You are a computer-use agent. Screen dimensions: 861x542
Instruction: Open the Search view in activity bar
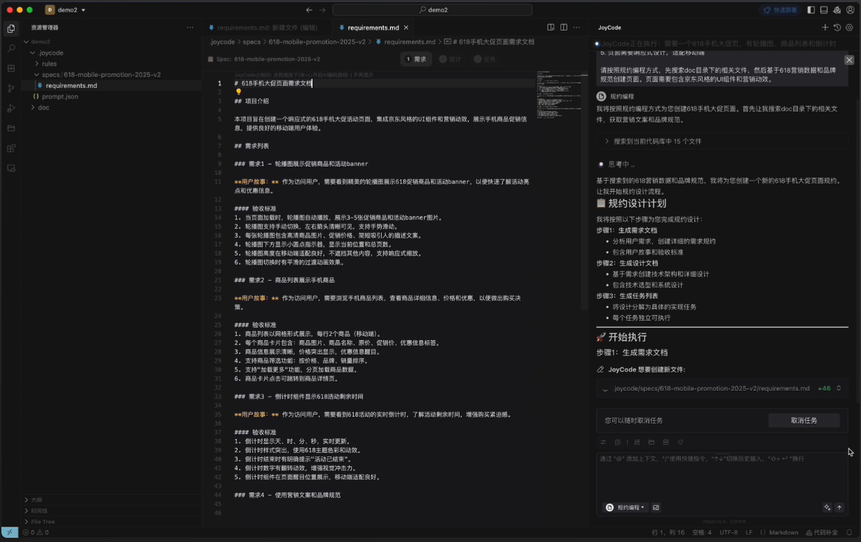11,48
